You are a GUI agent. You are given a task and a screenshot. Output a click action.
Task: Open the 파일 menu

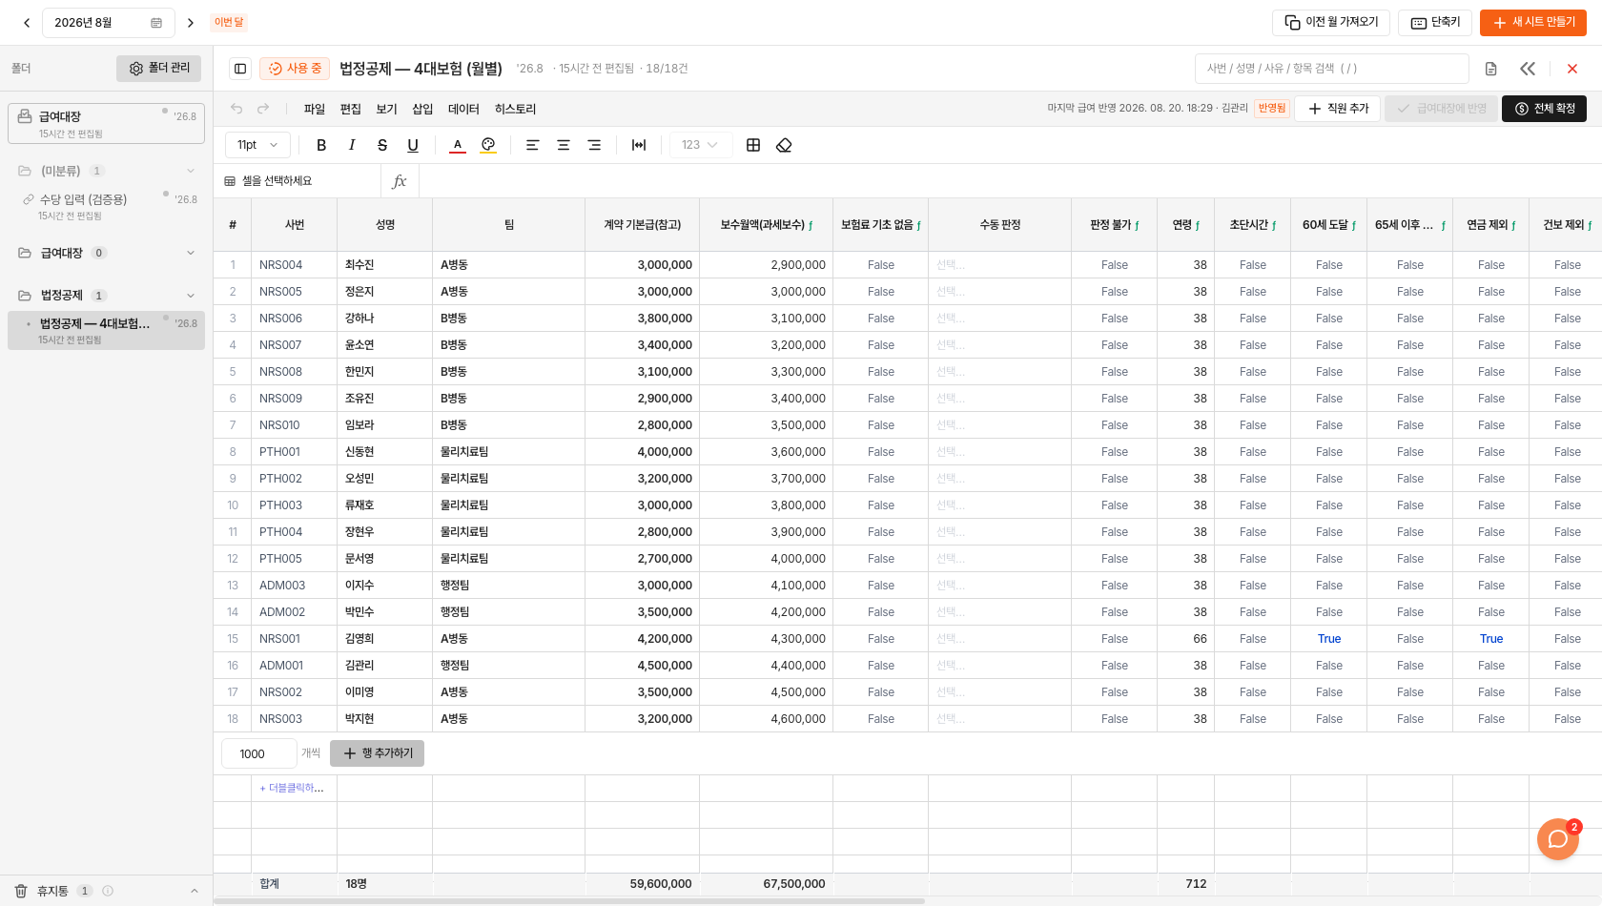click(x=315, y=110)
